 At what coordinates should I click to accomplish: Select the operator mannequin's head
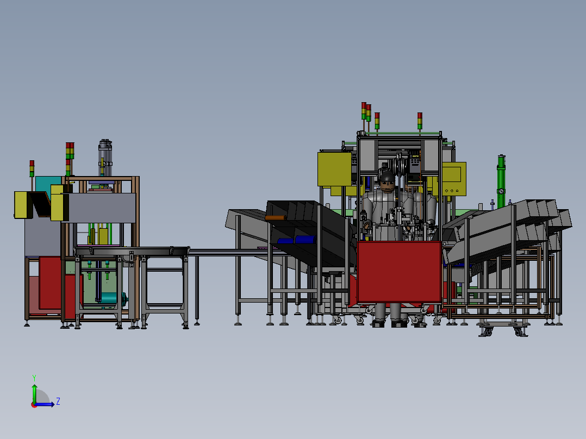point(387,181)
